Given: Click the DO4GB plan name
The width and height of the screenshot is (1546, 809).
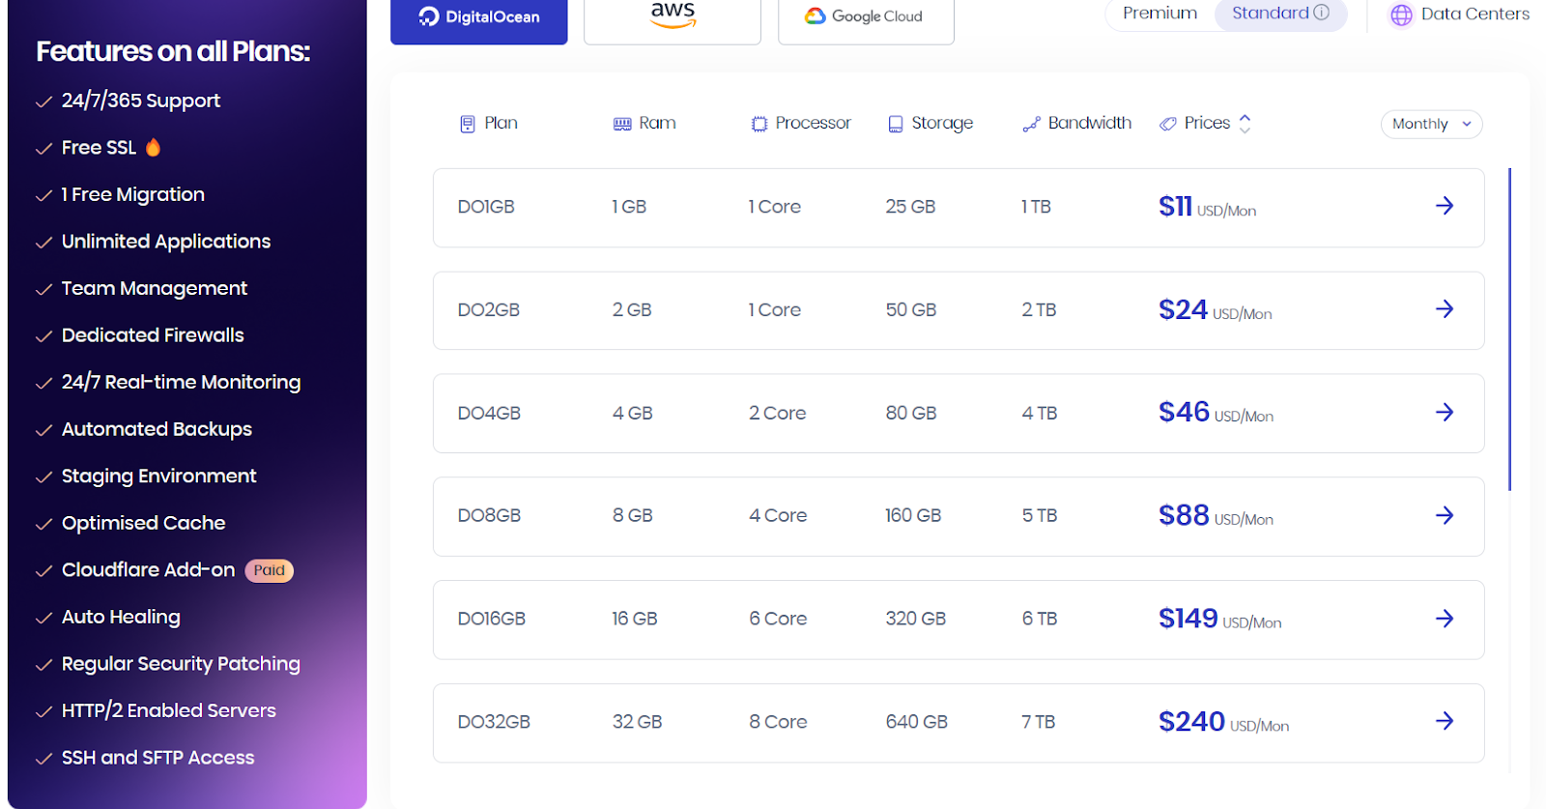Looking at the screenshot, I should [x=489, y=414].
